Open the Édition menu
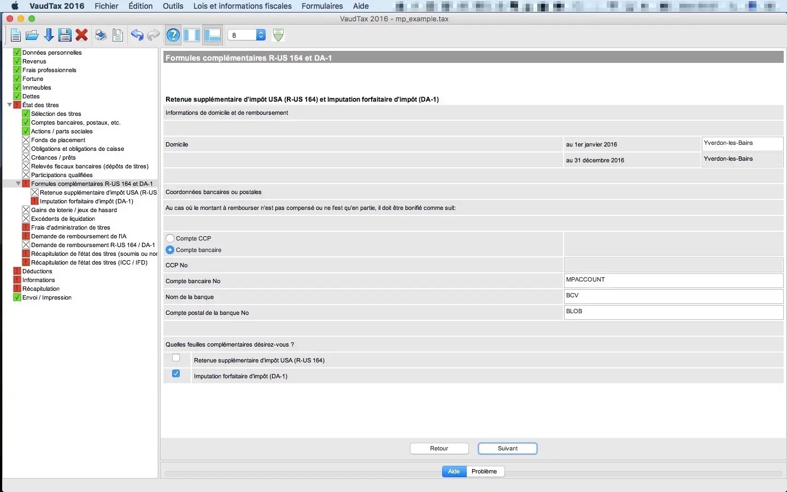The width and height of the screenshot is (787, 492). (140, 6)
